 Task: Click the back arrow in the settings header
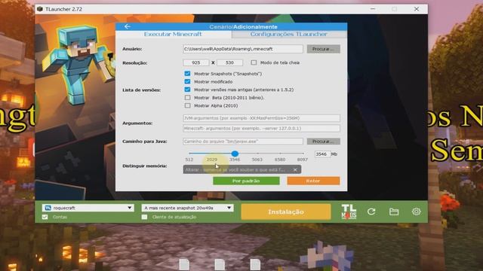(x=128, y=27)
